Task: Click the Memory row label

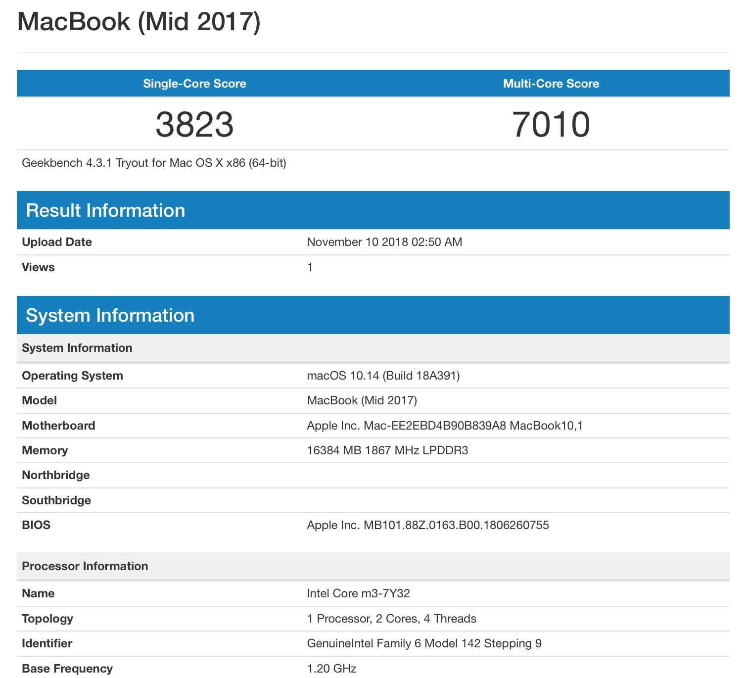Action: pyautogui.click(x=45, y=450)
